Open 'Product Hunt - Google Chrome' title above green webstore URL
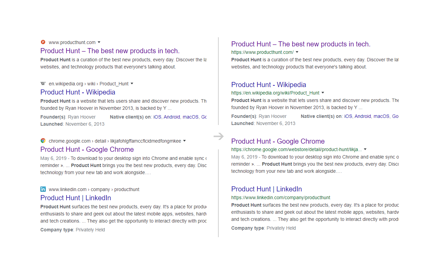Viewport: 434px width, 271px height. coord(278,141)
